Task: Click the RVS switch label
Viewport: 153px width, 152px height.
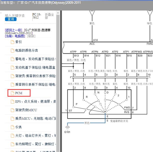Action: click(127, 112)
